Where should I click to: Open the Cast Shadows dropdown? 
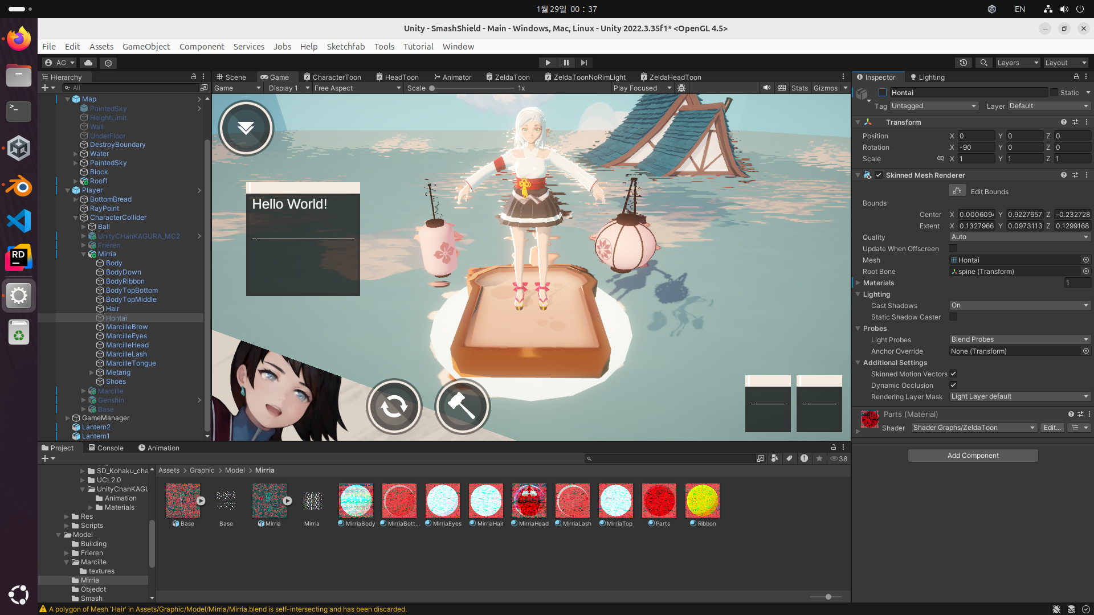pos(1020,305)
